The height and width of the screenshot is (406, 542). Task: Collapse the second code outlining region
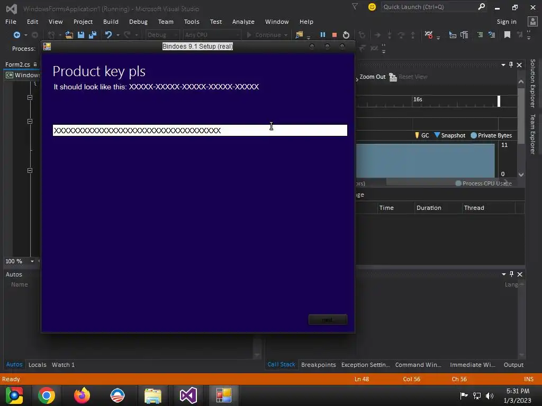pyautogui.click(x=30, y=122)
